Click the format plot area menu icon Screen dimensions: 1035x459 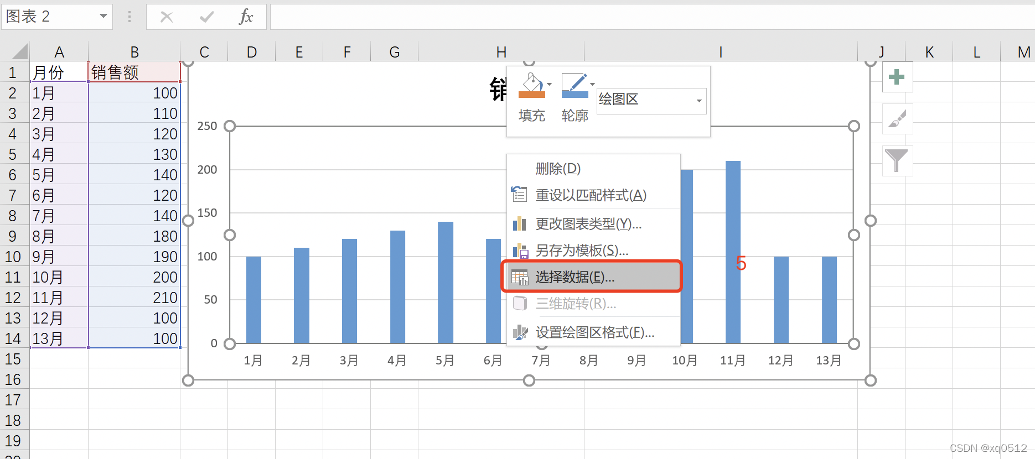point(520,332)
